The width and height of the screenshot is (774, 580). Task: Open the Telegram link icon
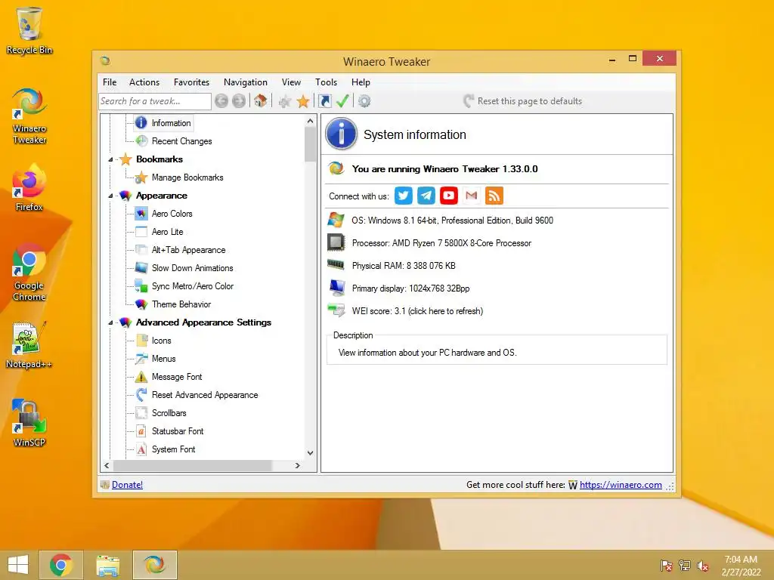[x=426, y=196]
